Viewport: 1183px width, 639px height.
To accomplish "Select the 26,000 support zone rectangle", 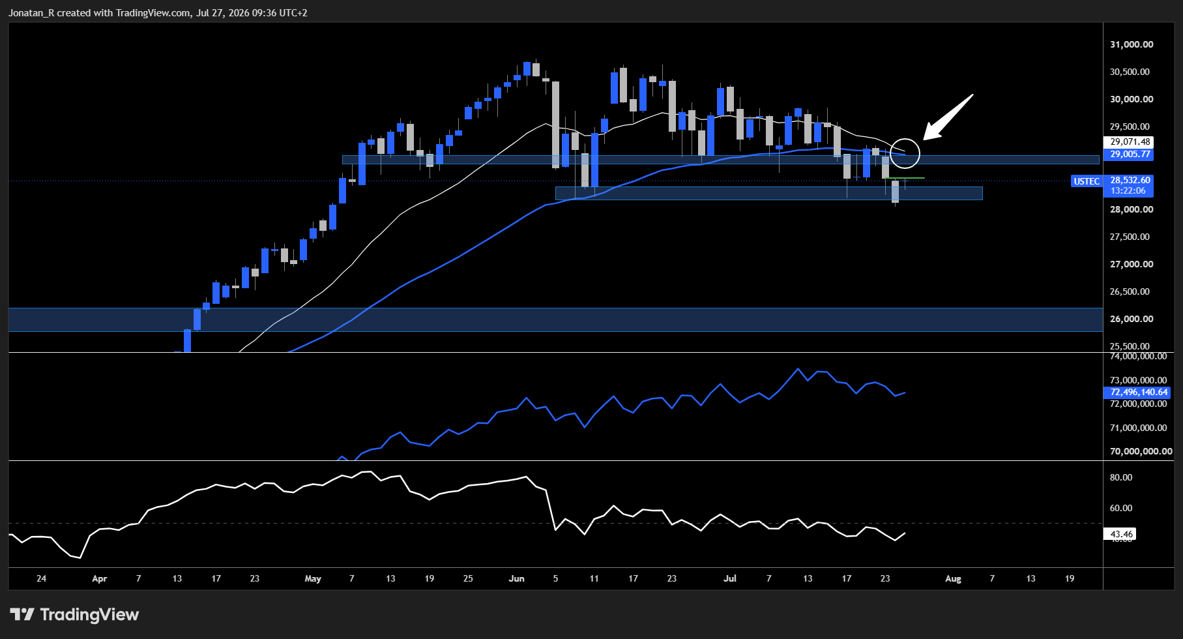I will coord(555,319).
